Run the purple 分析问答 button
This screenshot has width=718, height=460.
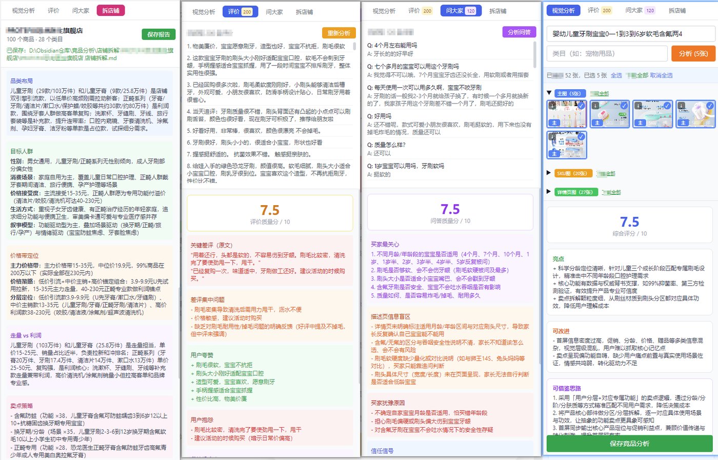point(519,32)
